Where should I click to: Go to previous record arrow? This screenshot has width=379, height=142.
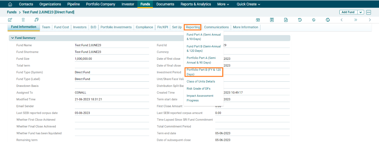342,20
